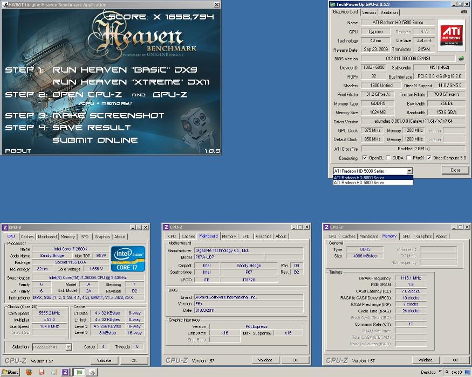Open Caches tab in the CPU-Z window showing Processor info

27,236
